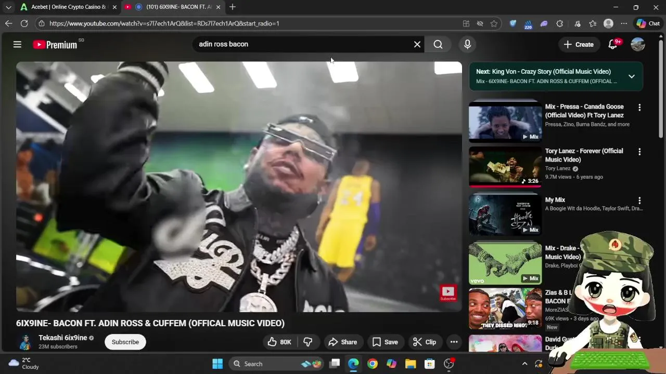
Task: Open three-dot options for My Mix
Action: click(639, 201)
